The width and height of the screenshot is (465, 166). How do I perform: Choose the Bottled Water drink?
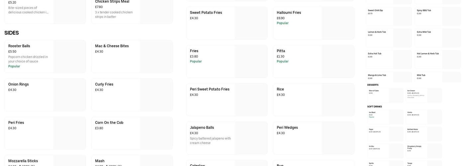click(x=424, y=134)
